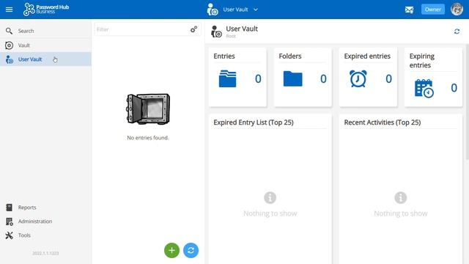Select User Vault in the sidebar

click(x=45, y=59)
